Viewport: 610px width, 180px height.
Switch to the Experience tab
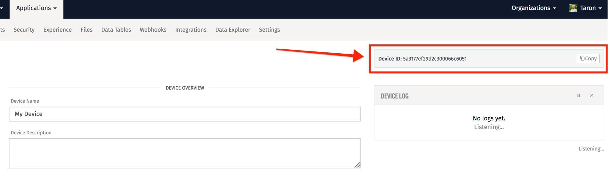click(57, 30)
